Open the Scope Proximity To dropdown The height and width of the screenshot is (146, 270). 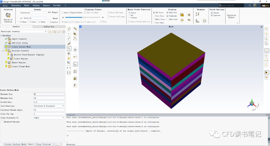pos(63,118)
